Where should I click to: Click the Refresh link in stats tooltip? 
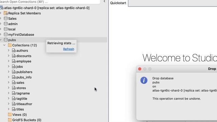point(68,49)
